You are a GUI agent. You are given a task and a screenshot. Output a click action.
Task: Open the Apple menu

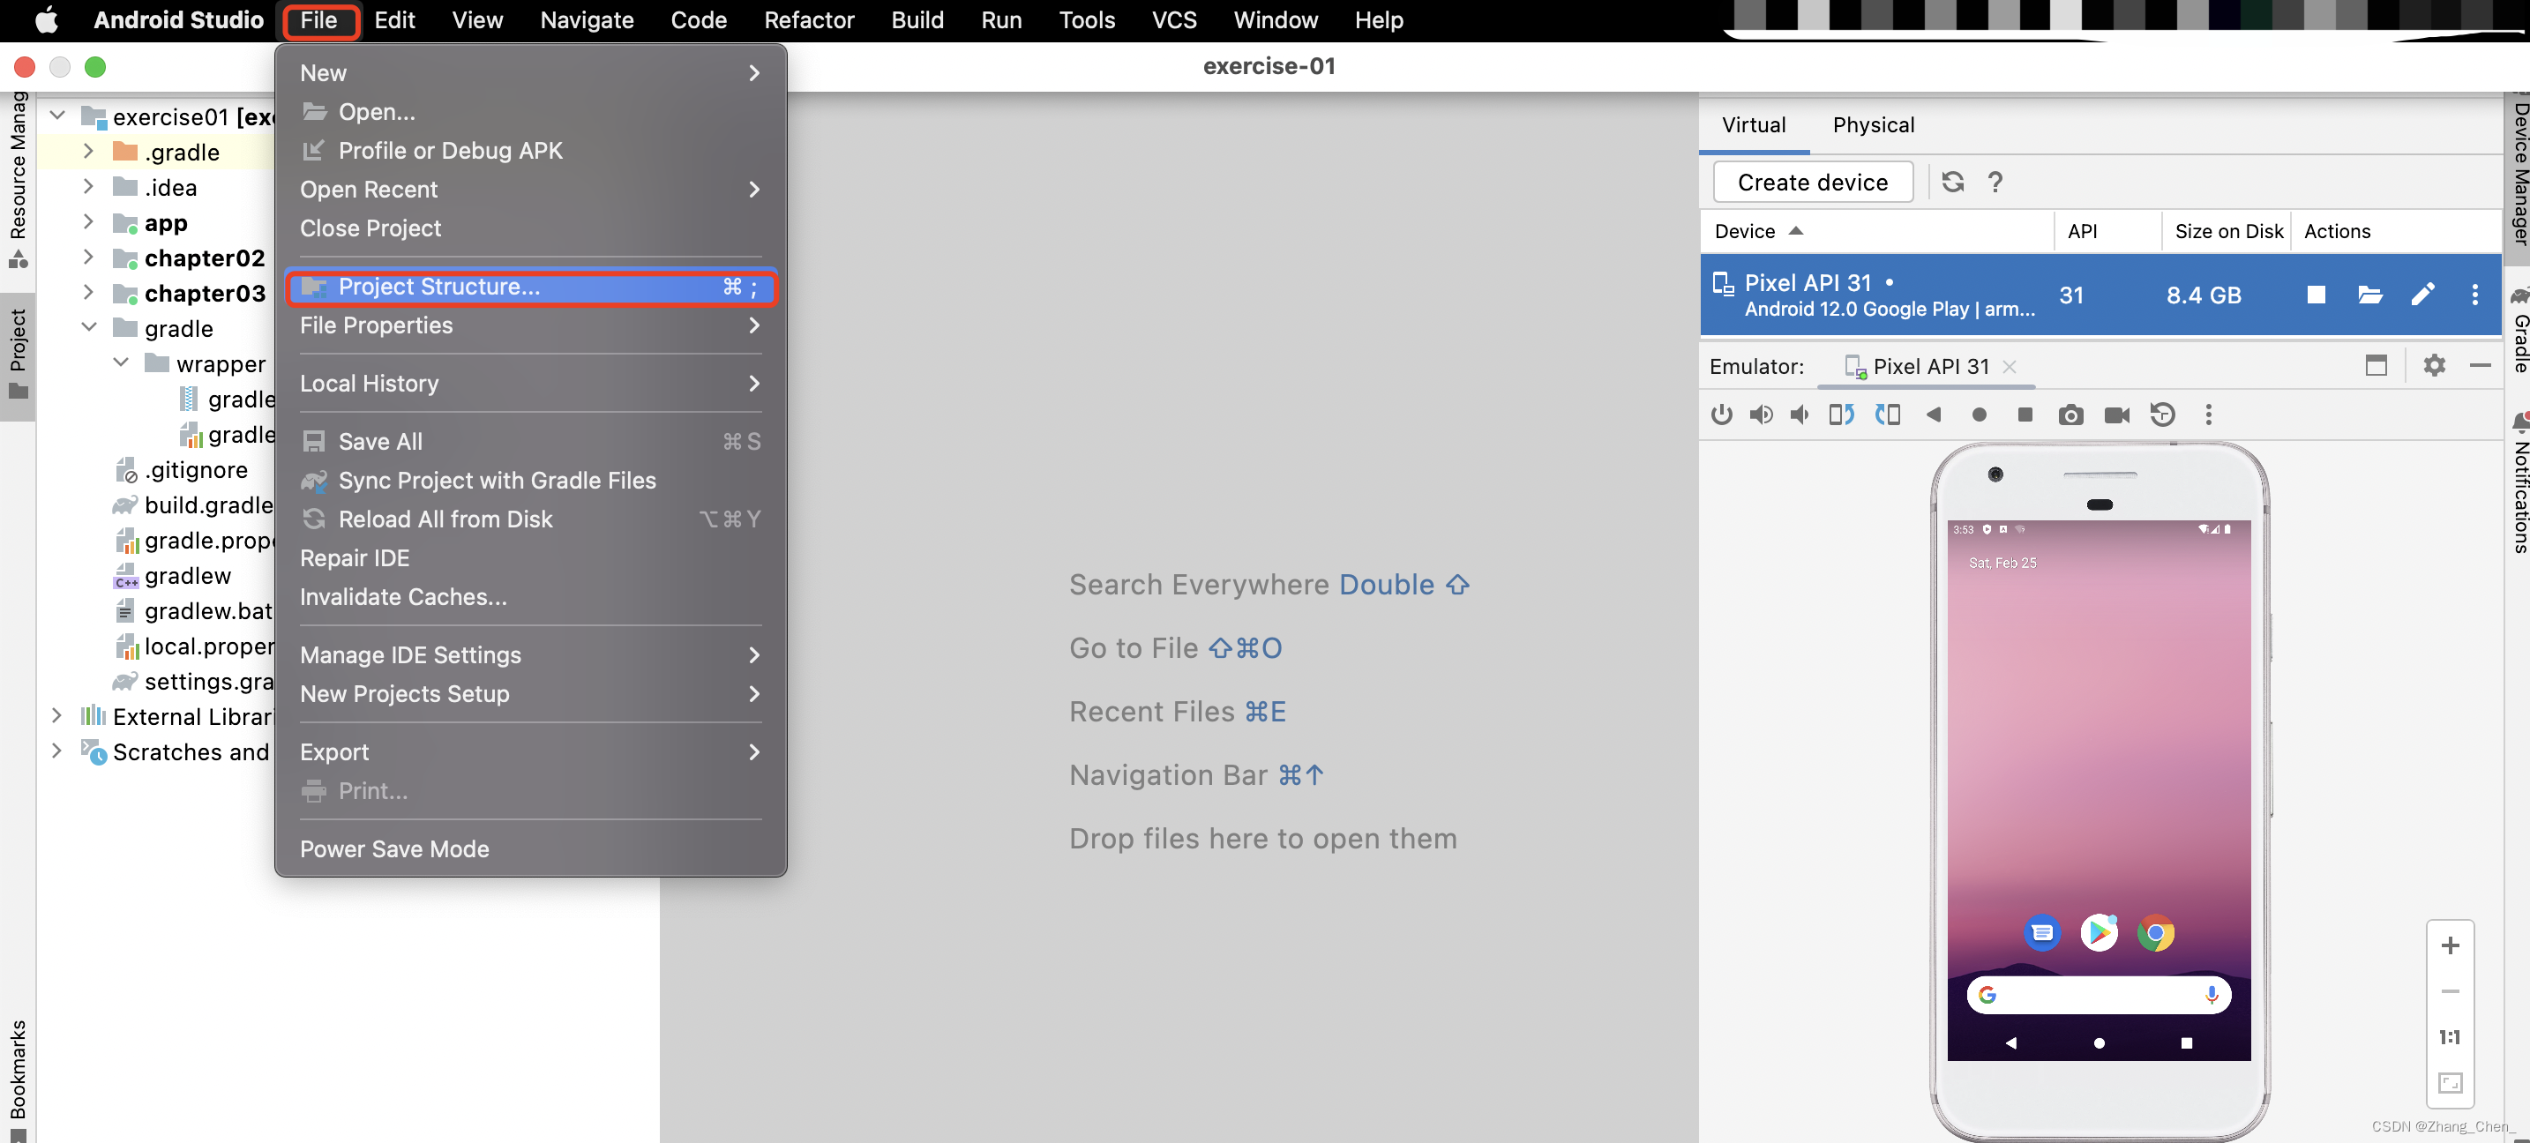(46, 19)
